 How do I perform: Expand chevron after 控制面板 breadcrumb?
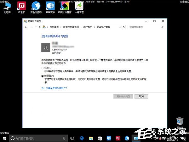[61, 27]
